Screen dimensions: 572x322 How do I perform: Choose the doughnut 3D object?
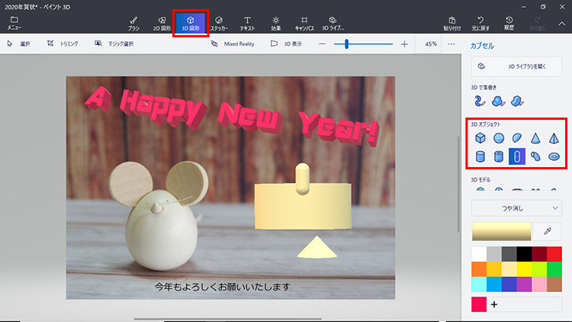click(554, 156)
